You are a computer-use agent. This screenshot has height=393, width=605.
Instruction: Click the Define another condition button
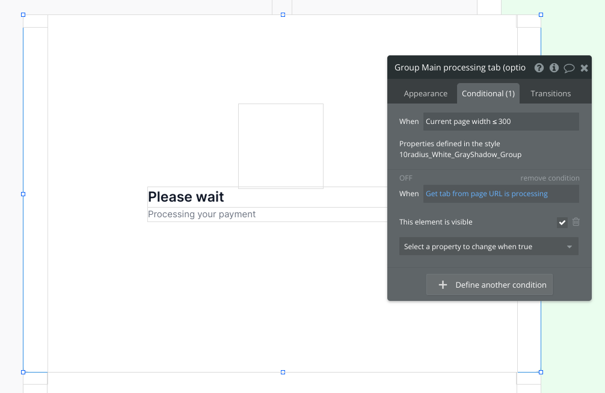(x=489, y=285)
